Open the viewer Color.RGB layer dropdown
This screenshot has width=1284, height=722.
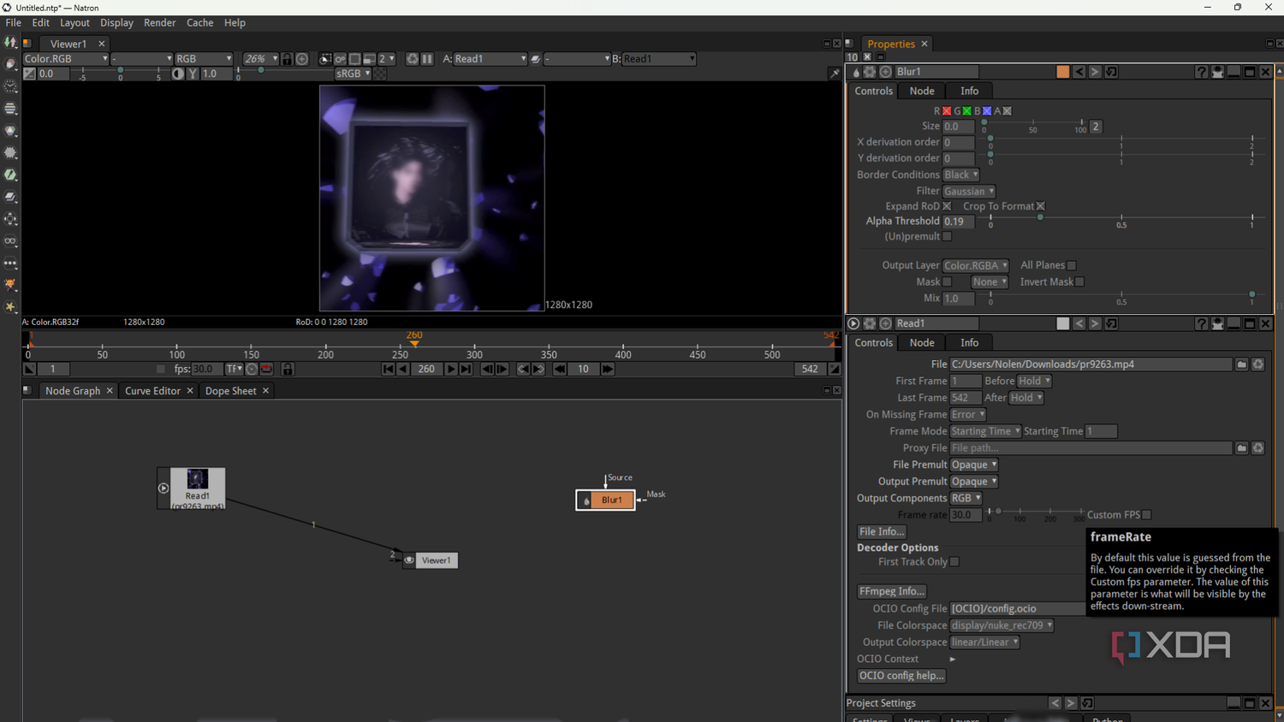tap(66, 59)
